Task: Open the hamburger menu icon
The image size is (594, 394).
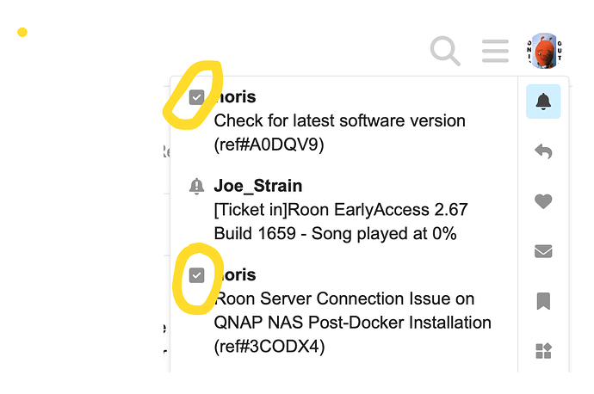Action: pos(495,51)
